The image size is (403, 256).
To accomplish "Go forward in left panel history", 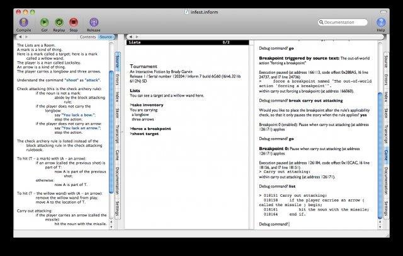I will 26,37.
